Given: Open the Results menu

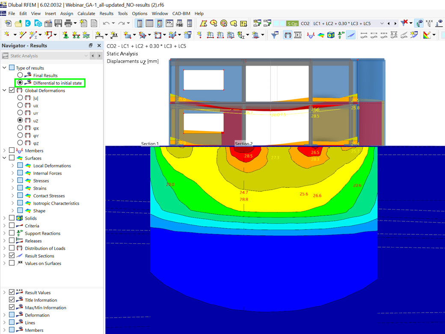Looking at the screenshot, I should [x=107, y=13].
